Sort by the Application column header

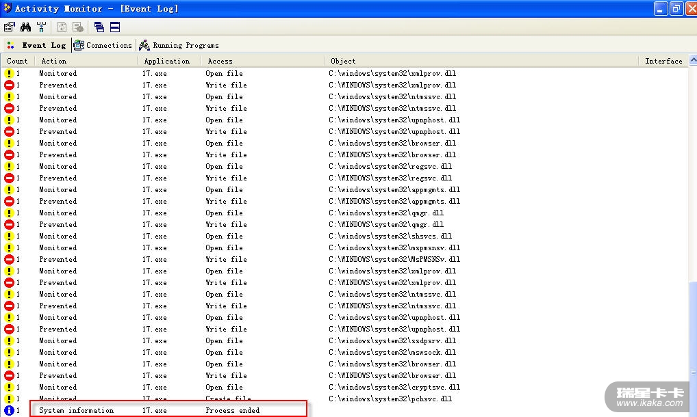click(x=169, y=62)
